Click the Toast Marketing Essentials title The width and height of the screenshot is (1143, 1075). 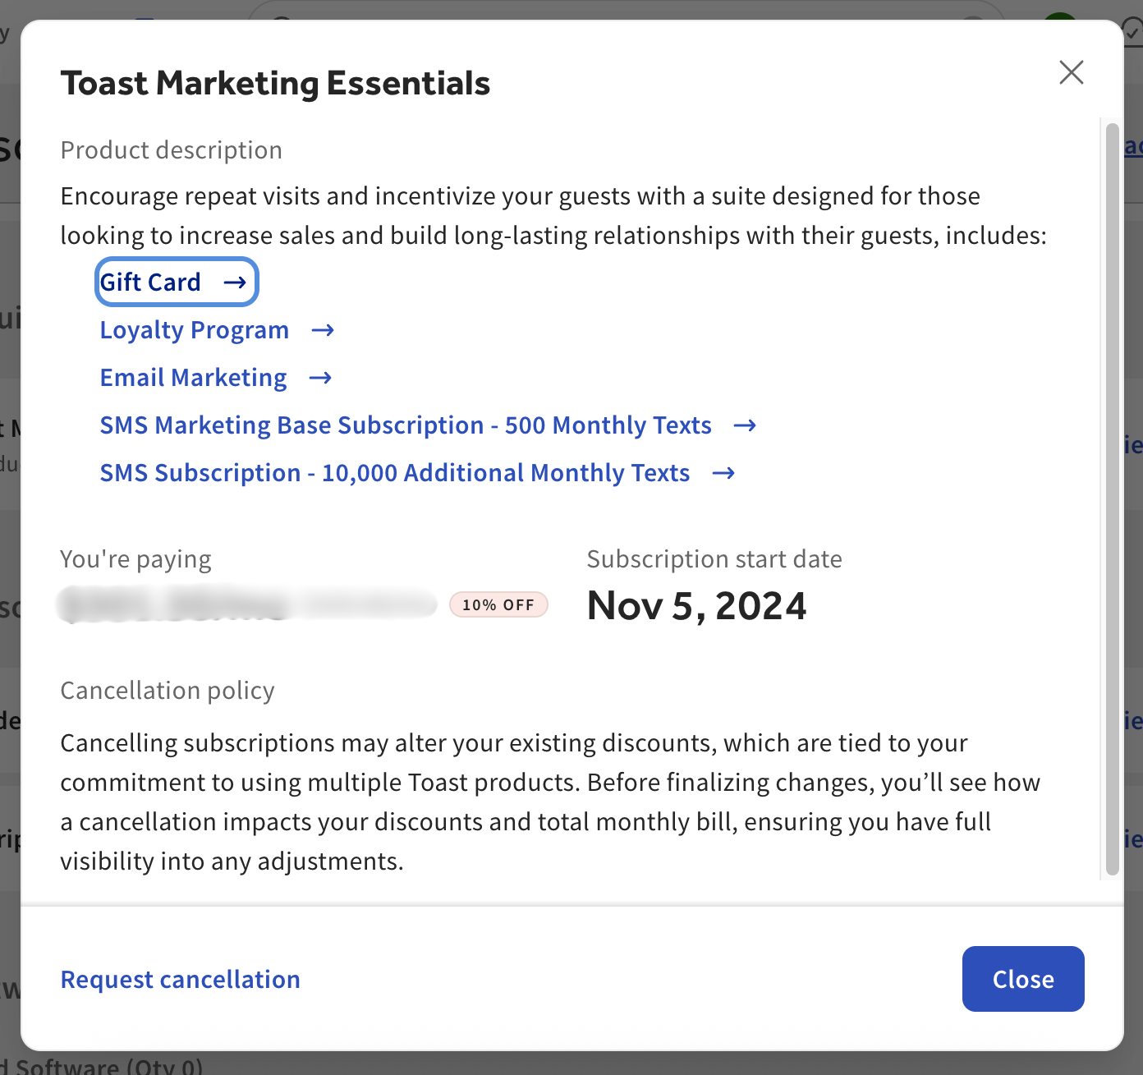(x=275, y=84)
